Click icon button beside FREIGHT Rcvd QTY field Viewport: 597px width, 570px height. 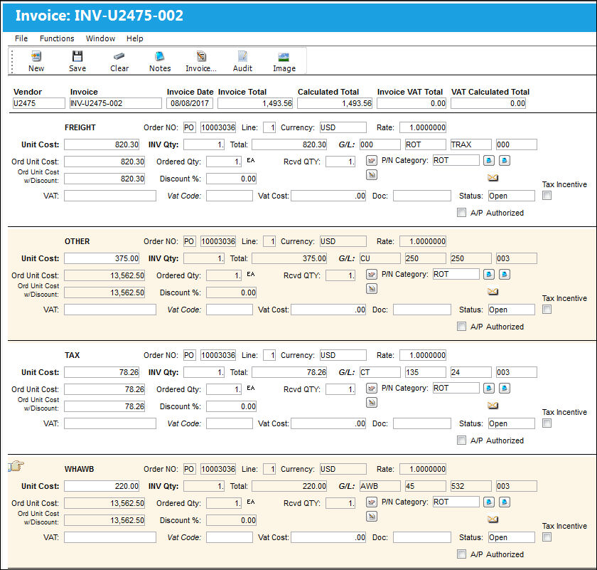tap(372, 161)
